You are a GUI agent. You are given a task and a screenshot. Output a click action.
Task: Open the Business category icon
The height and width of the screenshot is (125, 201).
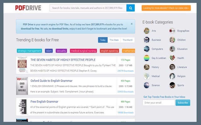[147, 40]
